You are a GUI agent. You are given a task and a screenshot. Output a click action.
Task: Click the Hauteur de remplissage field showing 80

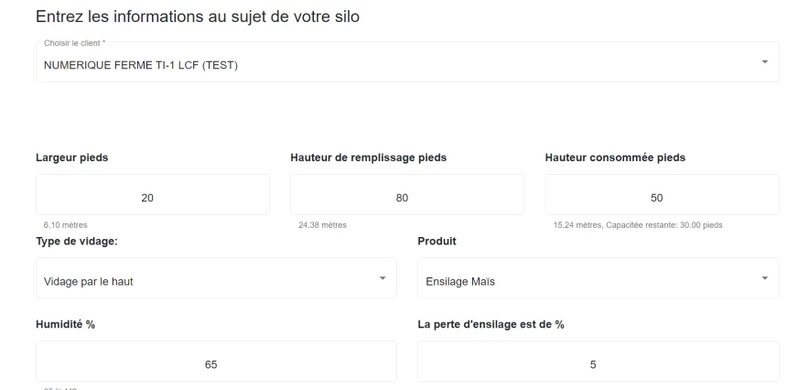click(406, 196)
